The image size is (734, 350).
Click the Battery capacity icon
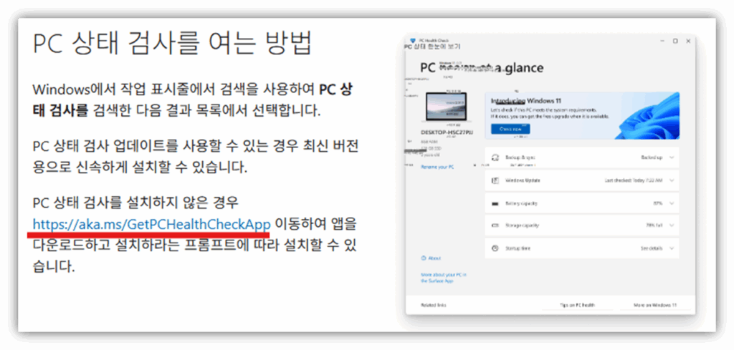[x=495, y=203]
